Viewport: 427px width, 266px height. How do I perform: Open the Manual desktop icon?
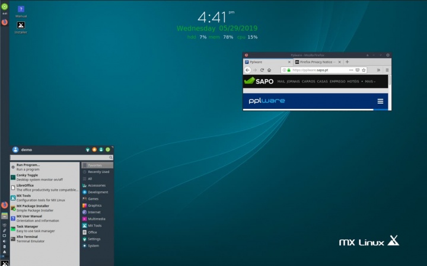point(21,10)
